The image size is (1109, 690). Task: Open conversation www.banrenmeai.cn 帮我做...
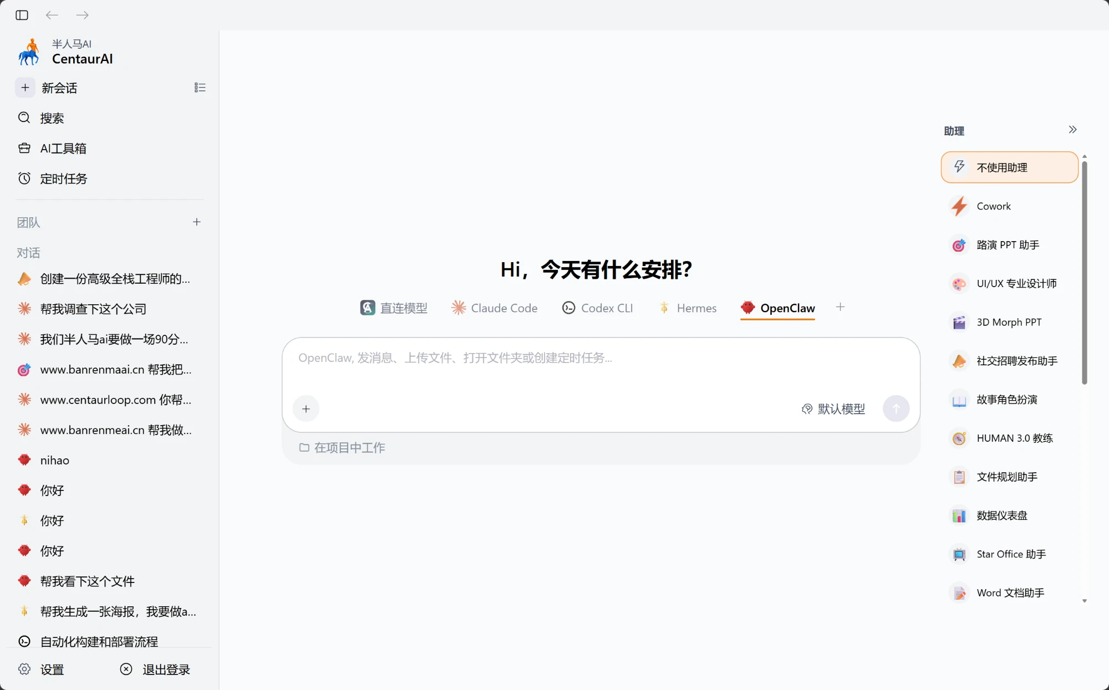tap(110, 430)
